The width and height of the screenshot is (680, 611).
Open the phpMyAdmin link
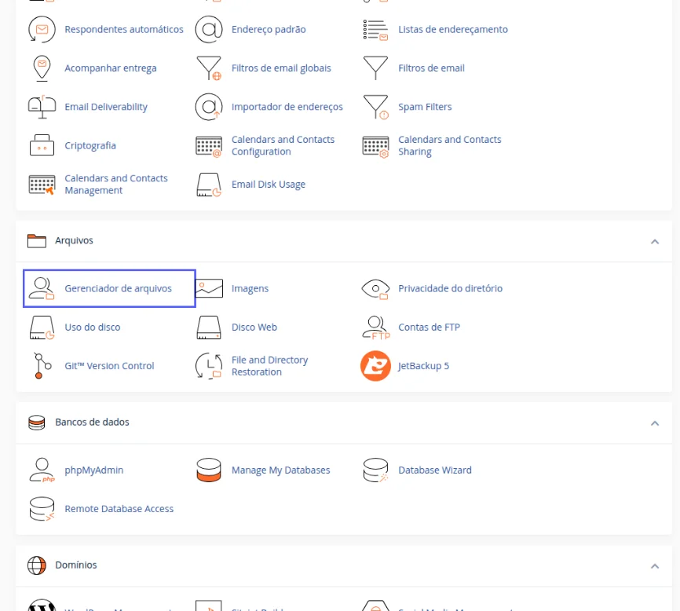93,470
